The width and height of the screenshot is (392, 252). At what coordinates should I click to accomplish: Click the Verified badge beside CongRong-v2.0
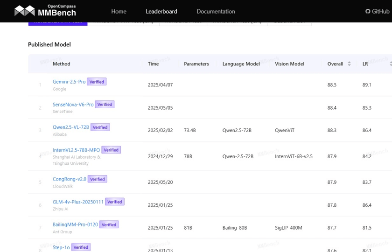pyautogui.click(x=98, y=179)
